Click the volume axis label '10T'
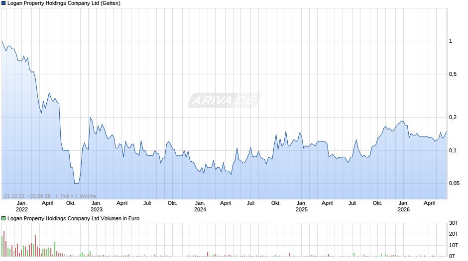The height and width of the screenshot is (261, 468). point(454,245)
